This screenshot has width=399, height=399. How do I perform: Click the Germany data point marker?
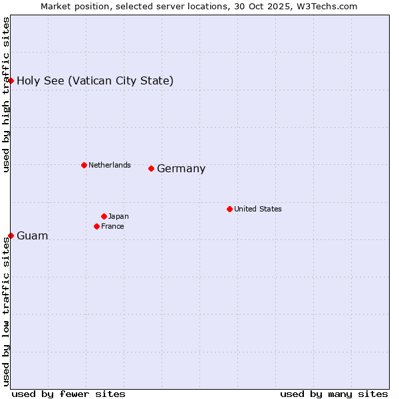tap(152, 168)
